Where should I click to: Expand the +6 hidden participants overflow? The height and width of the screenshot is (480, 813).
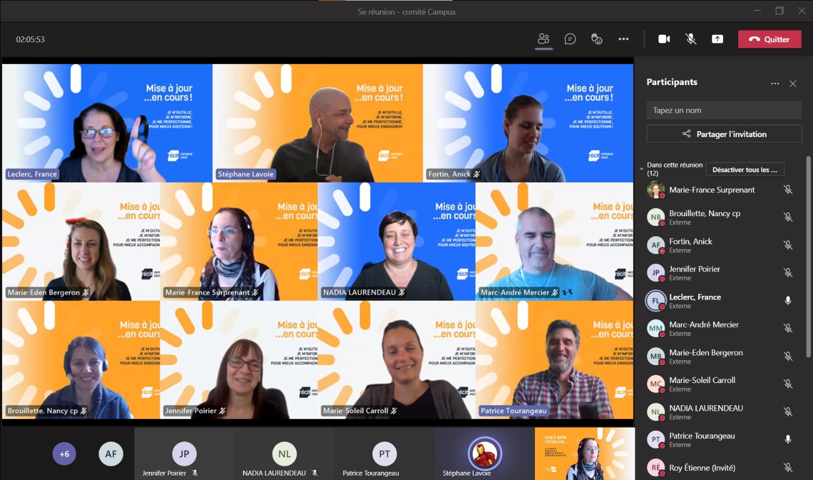pos(64,454)
